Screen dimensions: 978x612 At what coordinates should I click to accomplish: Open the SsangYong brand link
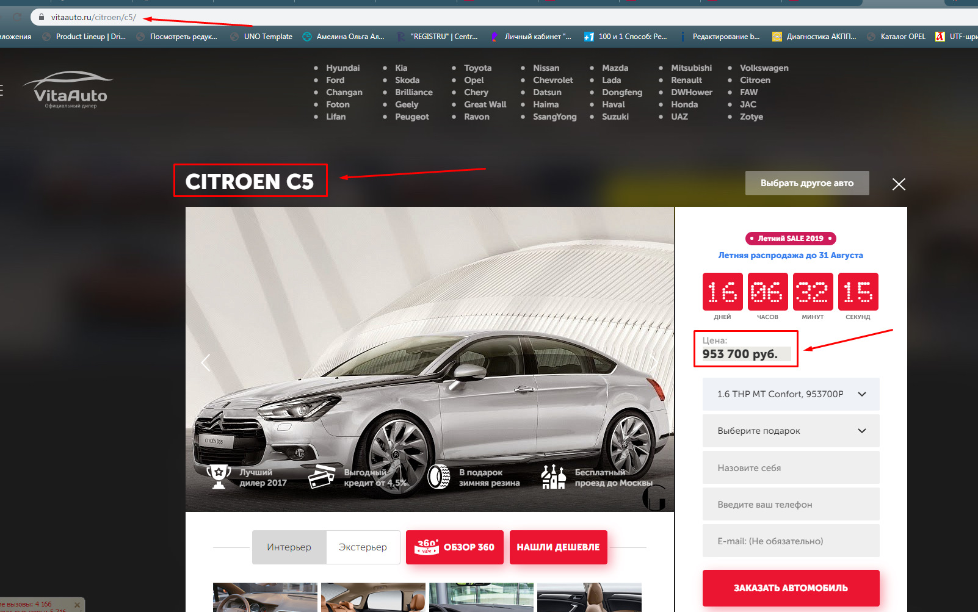pos(555,117)
